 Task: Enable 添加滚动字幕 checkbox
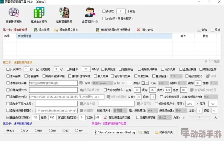[8, 83]
